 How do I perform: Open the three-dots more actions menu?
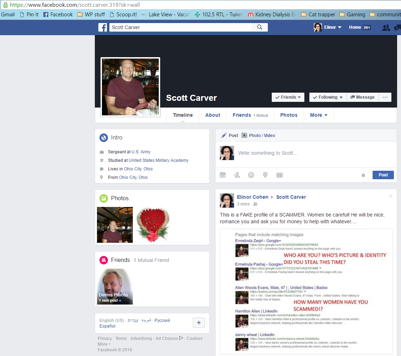385,97
